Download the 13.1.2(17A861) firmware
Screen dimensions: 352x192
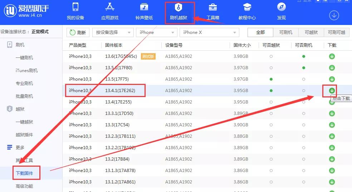click(332, 182)
